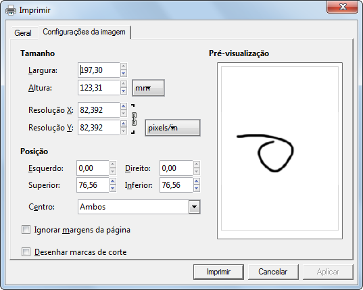363x290 pixels.
Task: Decrease Inferior margin with down arrow
Action: [x=197, y=189]
